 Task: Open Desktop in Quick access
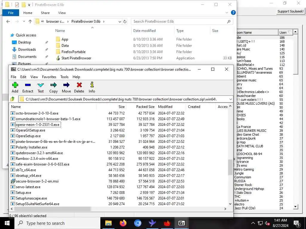coord(25,42)
